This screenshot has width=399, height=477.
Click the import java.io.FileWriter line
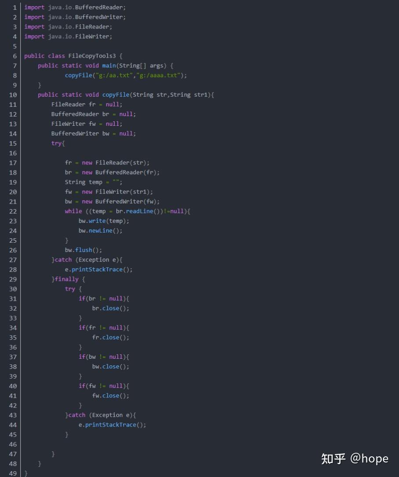click(68, 36)
